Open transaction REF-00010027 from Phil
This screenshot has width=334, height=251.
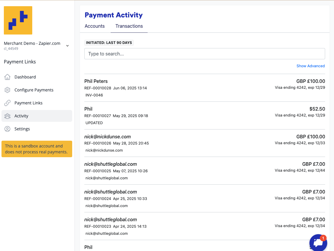pos(204,115)
